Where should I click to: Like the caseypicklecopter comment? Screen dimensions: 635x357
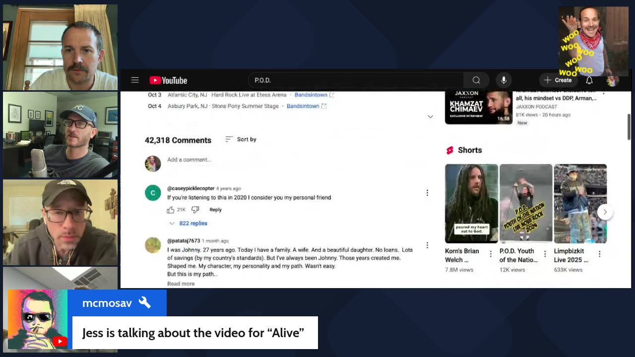tap(171, 210)
